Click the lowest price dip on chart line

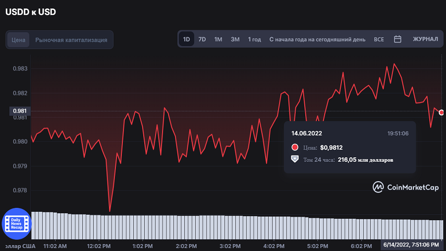tap(110, 211)
